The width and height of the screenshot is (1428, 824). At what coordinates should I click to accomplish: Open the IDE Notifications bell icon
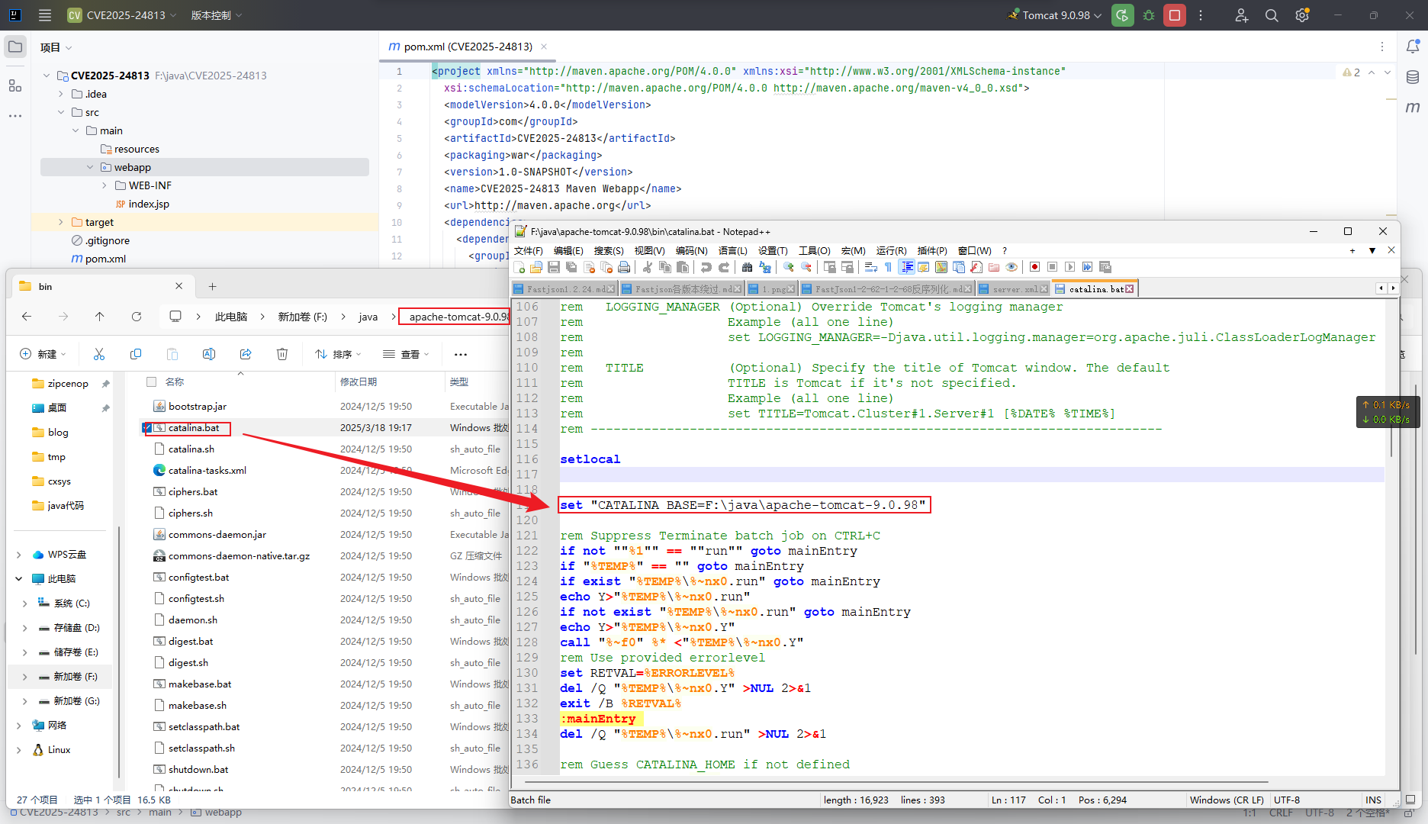(x=1413, y=47)
